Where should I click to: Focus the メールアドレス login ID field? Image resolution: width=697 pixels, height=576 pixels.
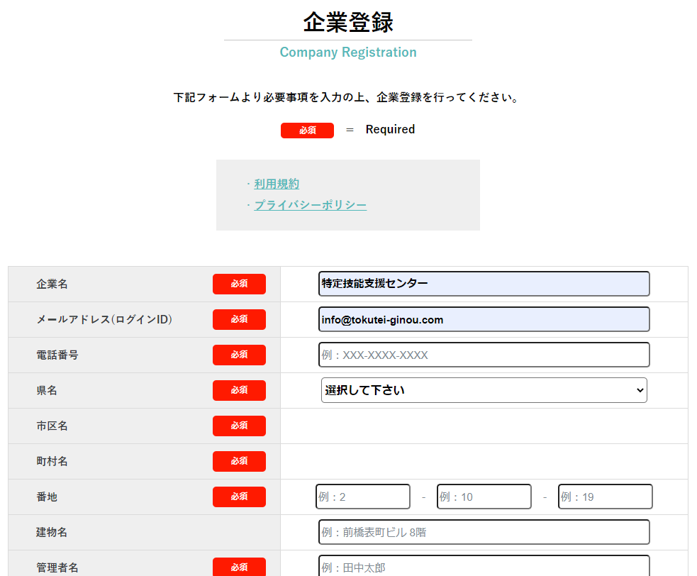[484, 319]
